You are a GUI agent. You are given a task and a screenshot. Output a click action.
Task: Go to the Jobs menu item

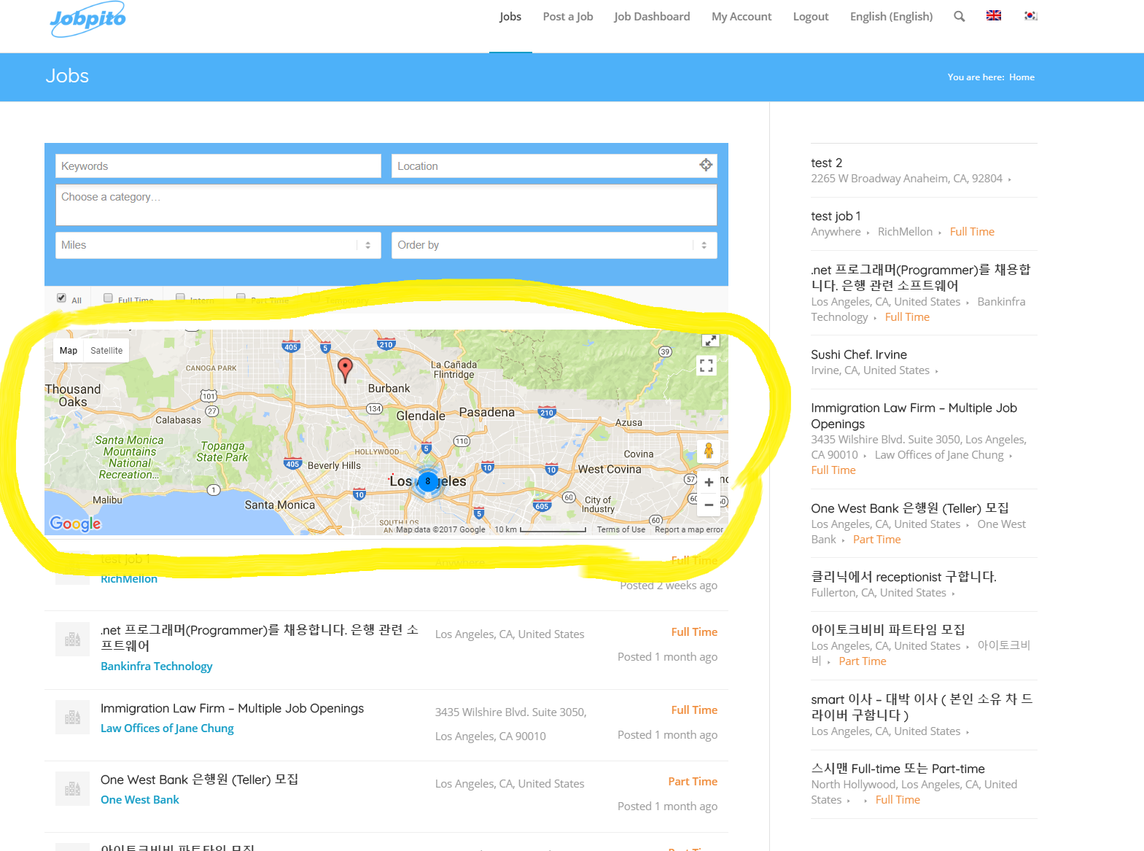point(510,16)
